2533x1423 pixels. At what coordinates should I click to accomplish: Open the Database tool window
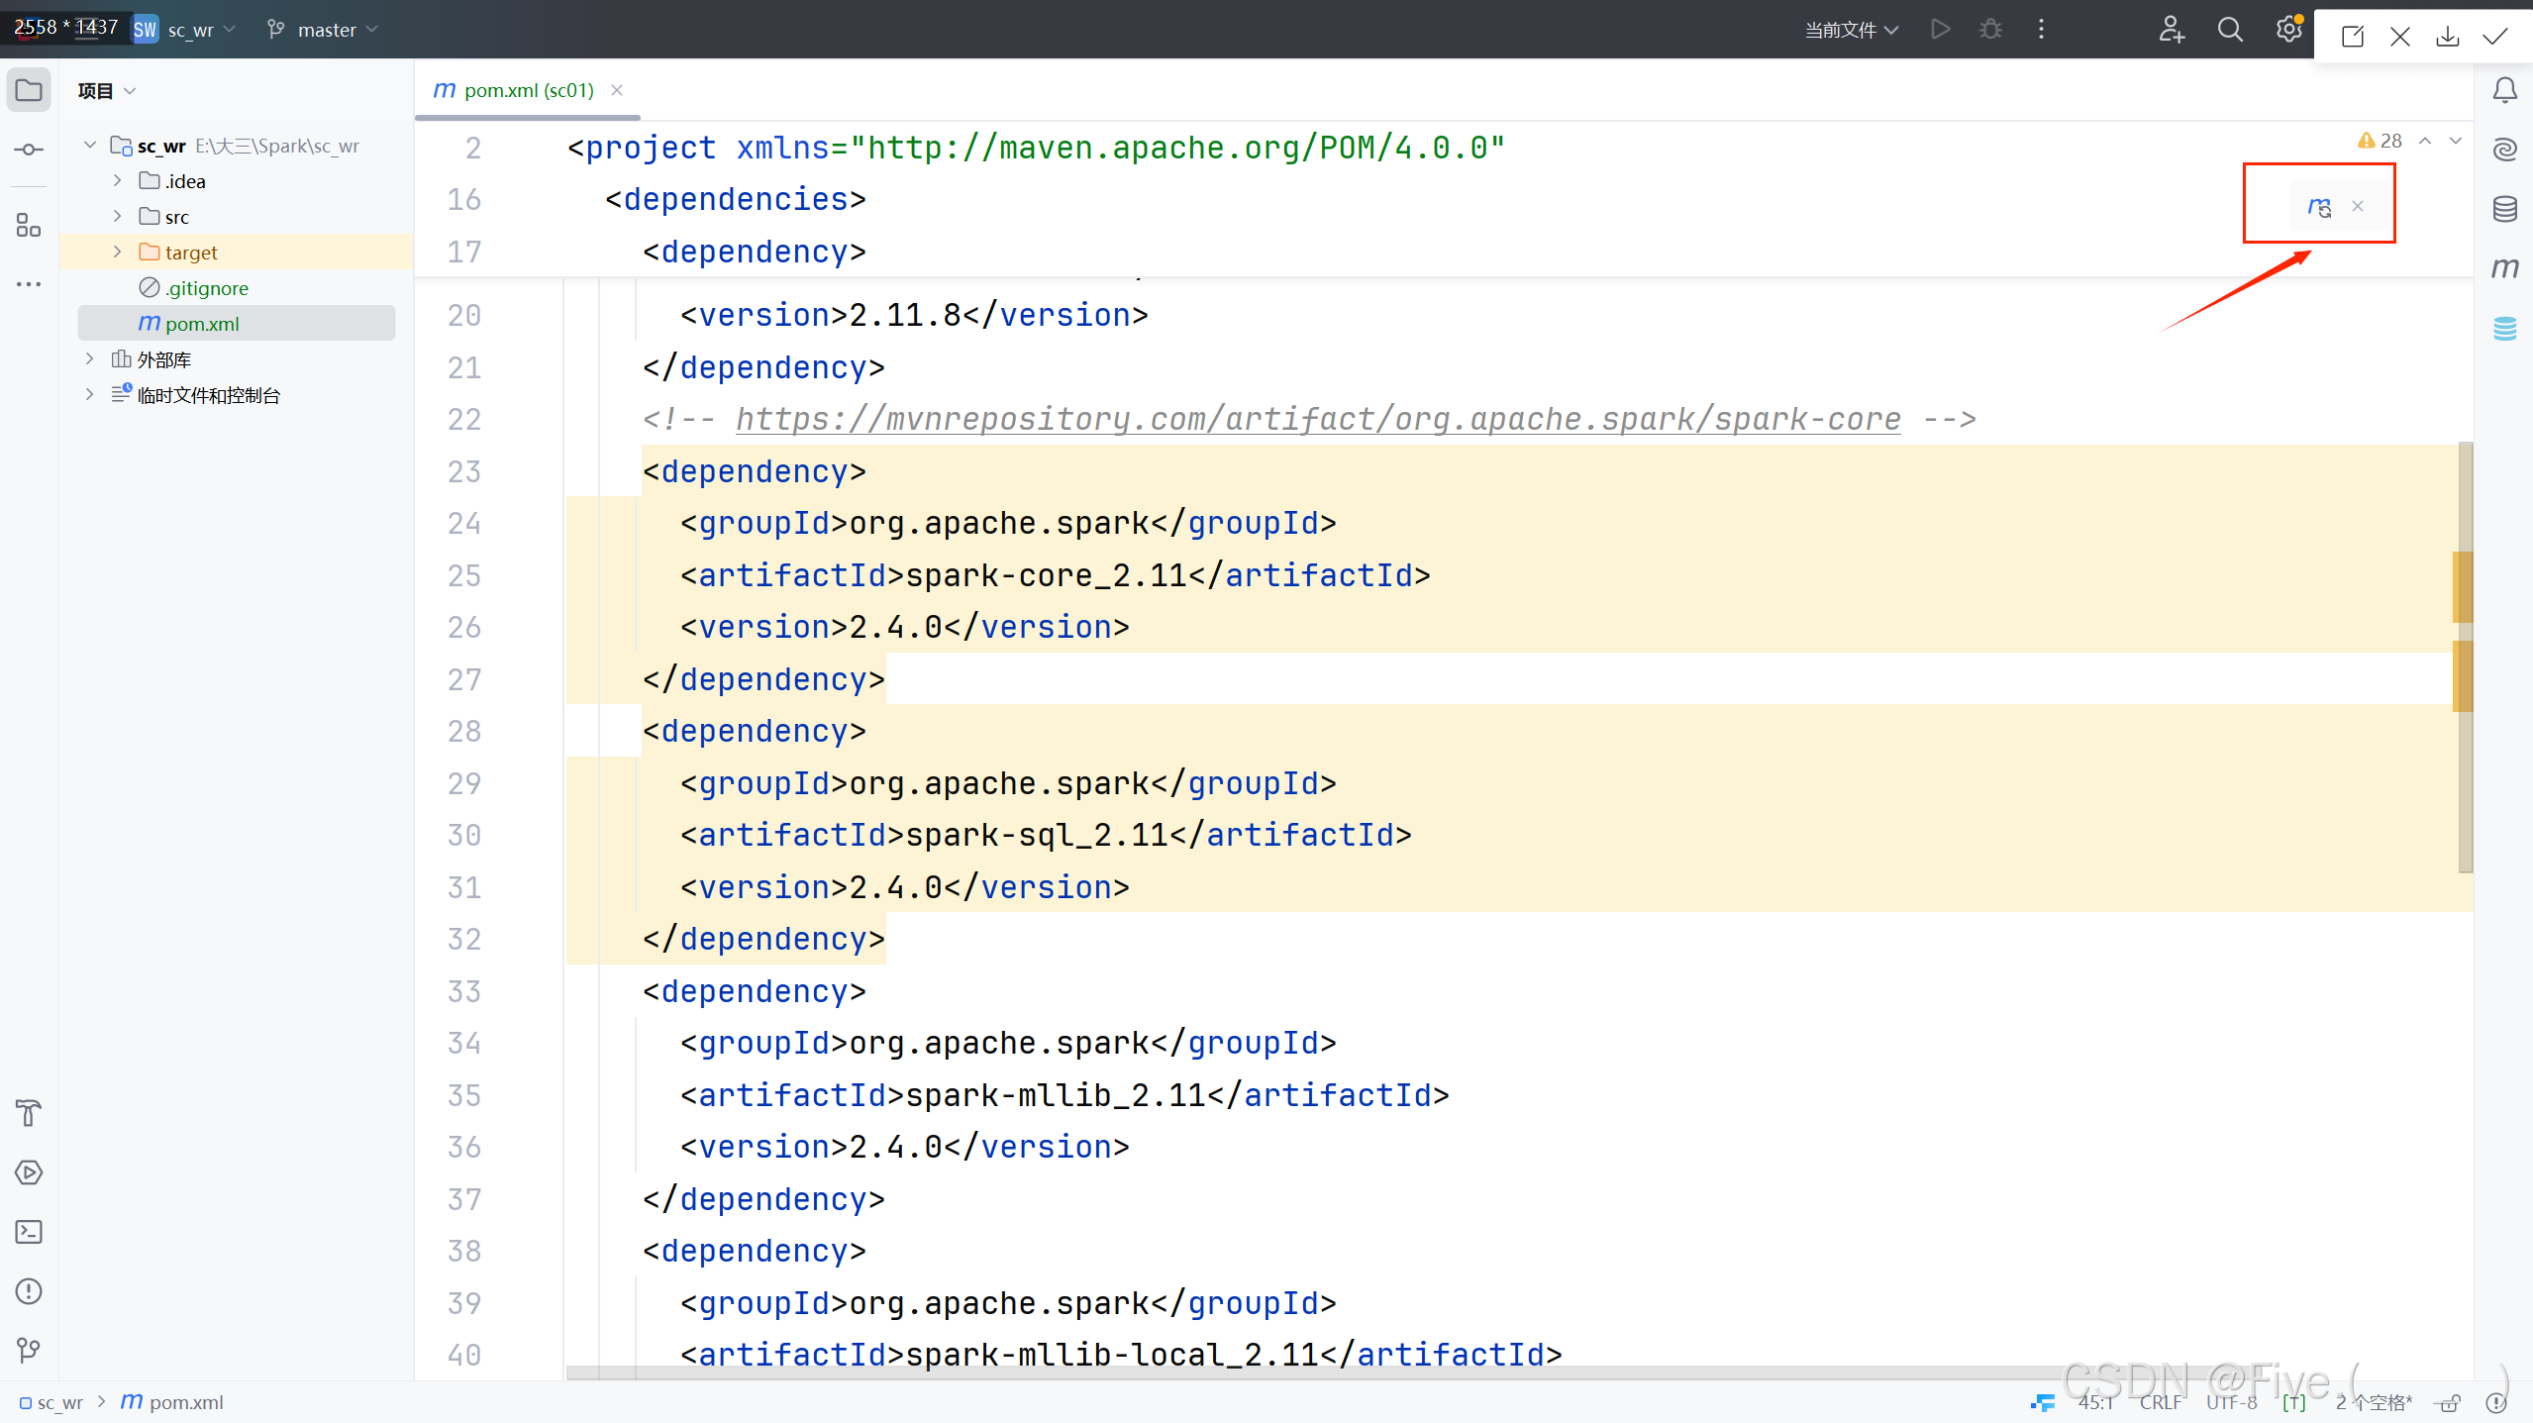coord(2504,208)
